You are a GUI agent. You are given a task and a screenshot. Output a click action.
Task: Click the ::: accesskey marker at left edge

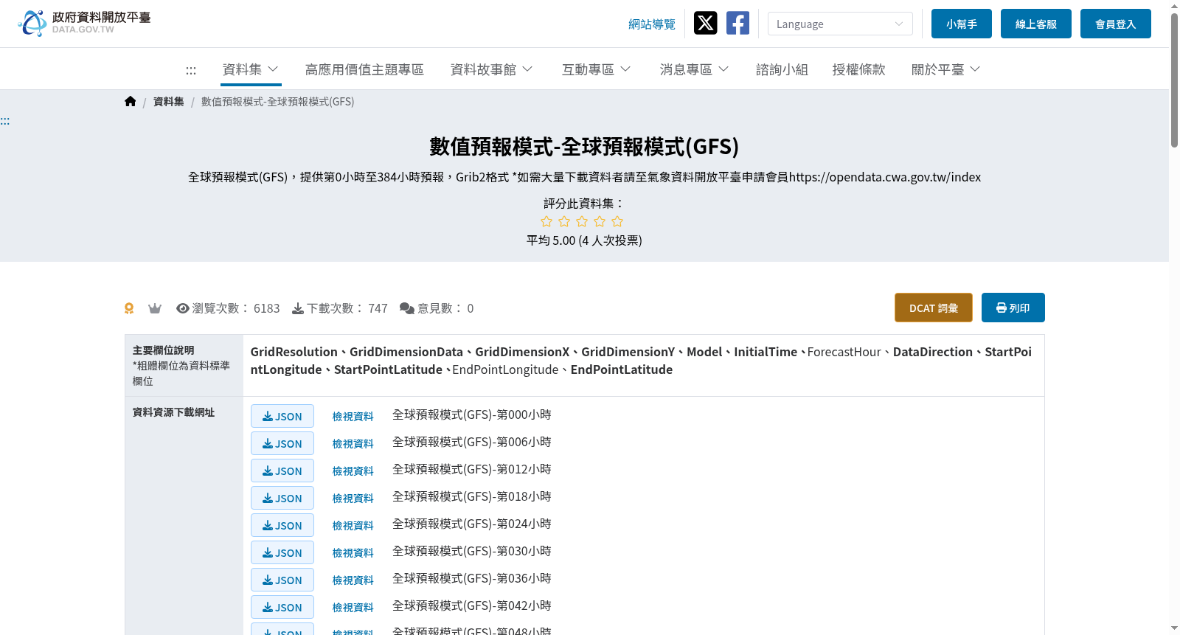point(5,121)
